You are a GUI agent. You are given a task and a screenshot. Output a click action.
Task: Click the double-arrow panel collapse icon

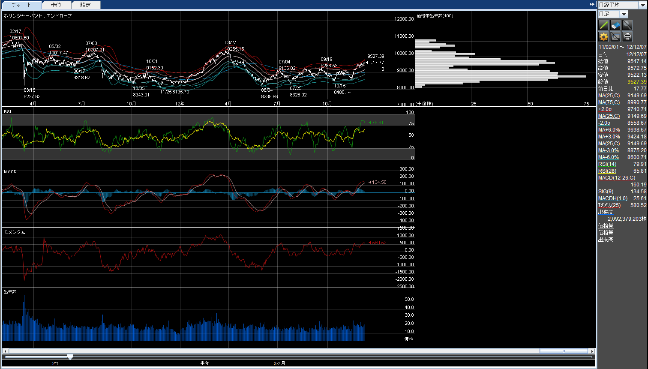(x=592, y=4)
